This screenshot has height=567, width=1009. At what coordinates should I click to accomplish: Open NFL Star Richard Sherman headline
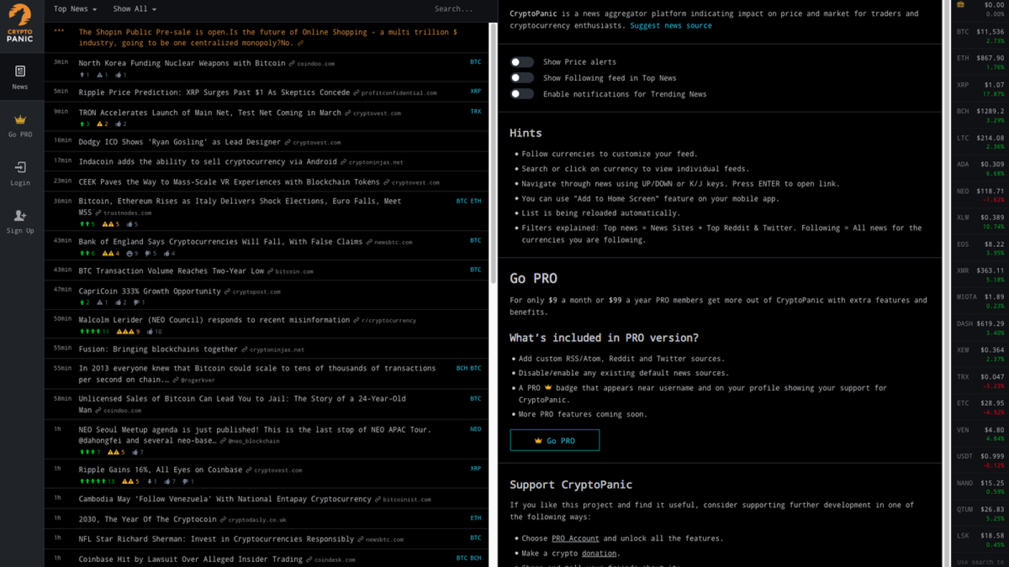[216, 539]
